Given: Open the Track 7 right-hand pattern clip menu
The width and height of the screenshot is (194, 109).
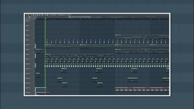Looking at the screenshot, I should click(116, 49).
